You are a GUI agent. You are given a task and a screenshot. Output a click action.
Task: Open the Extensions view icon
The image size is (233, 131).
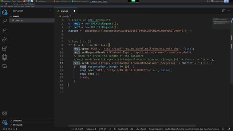(x=4, y=48)
